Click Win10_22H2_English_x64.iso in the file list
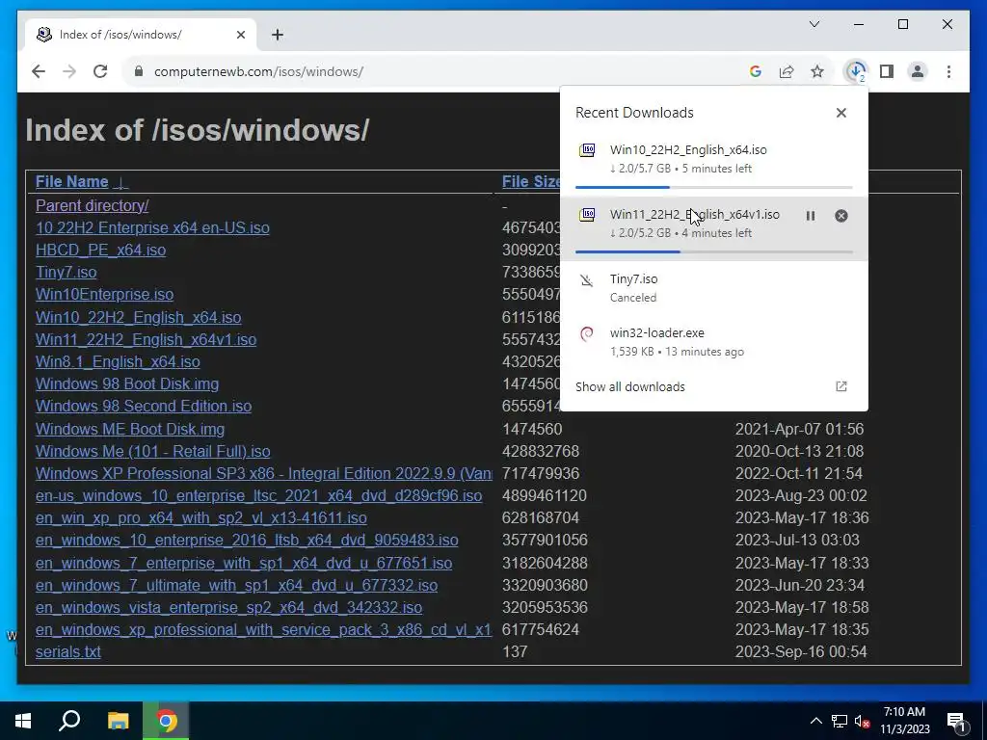Screen dimensions: 987x740 point(139,317)
